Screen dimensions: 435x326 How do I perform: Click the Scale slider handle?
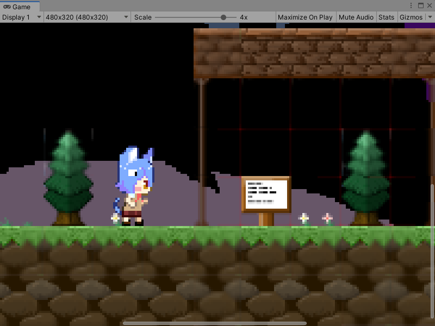click(x=223, y=17)
